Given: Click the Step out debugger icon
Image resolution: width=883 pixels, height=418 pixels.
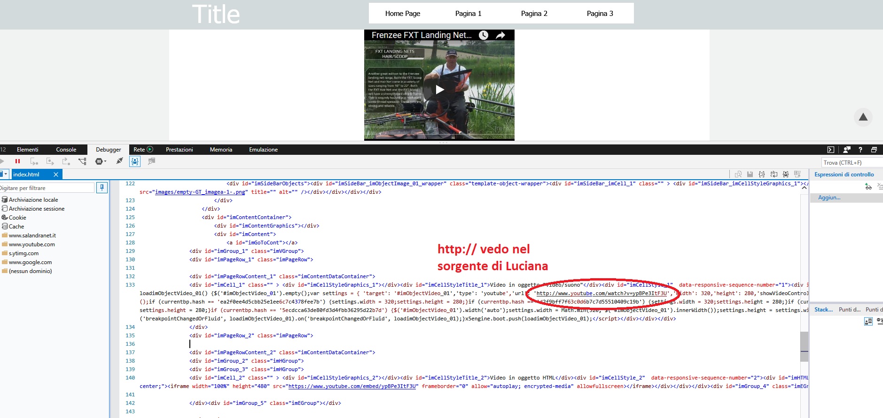Looking at the screenshot, I should [66, 161].
